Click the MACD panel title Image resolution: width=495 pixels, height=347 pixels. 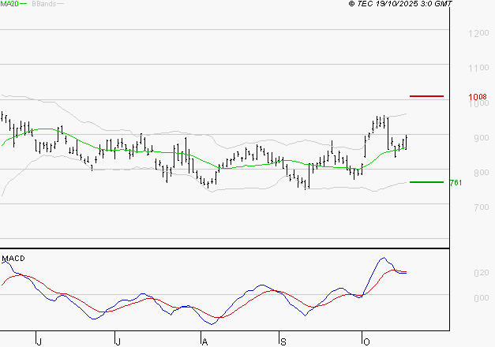[x=13, y=259]
